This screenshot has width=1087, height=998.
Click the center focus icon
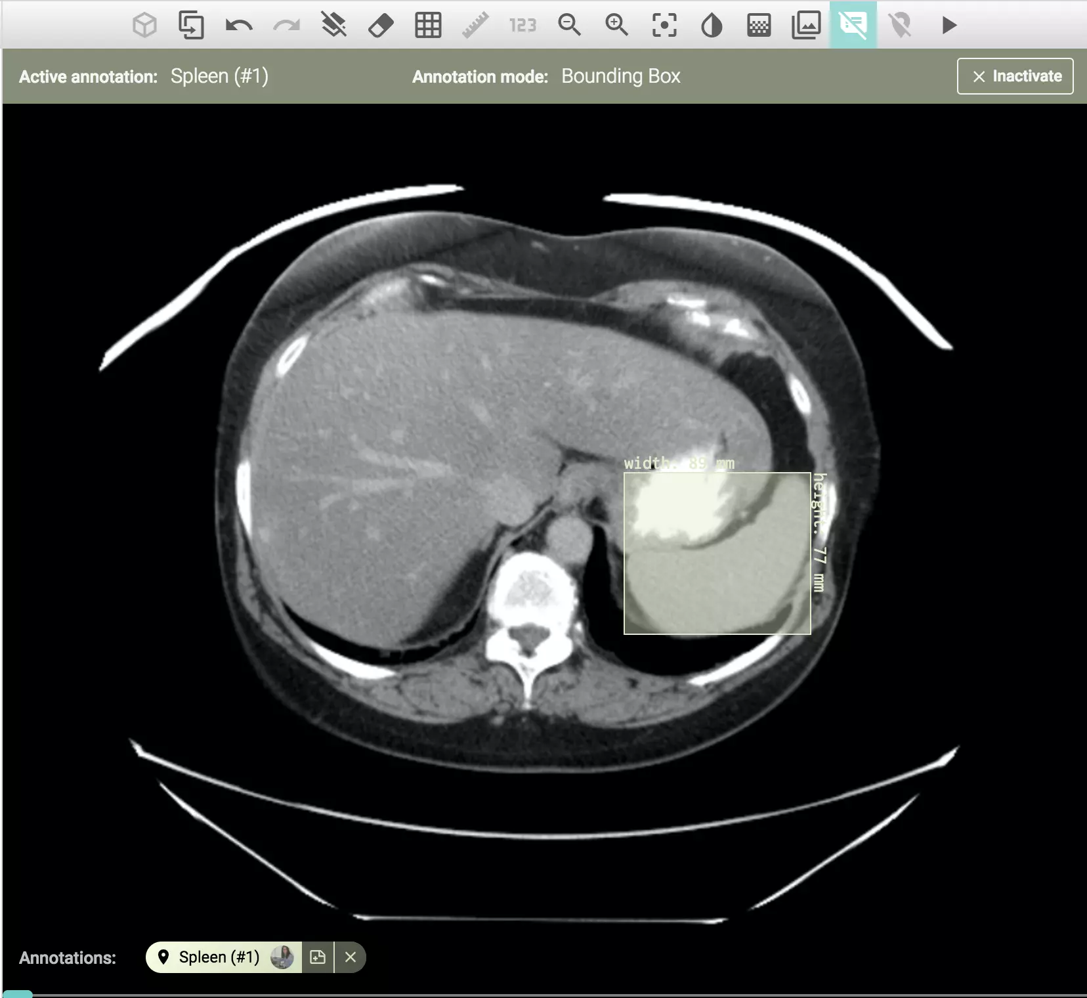tap(664, 26)
